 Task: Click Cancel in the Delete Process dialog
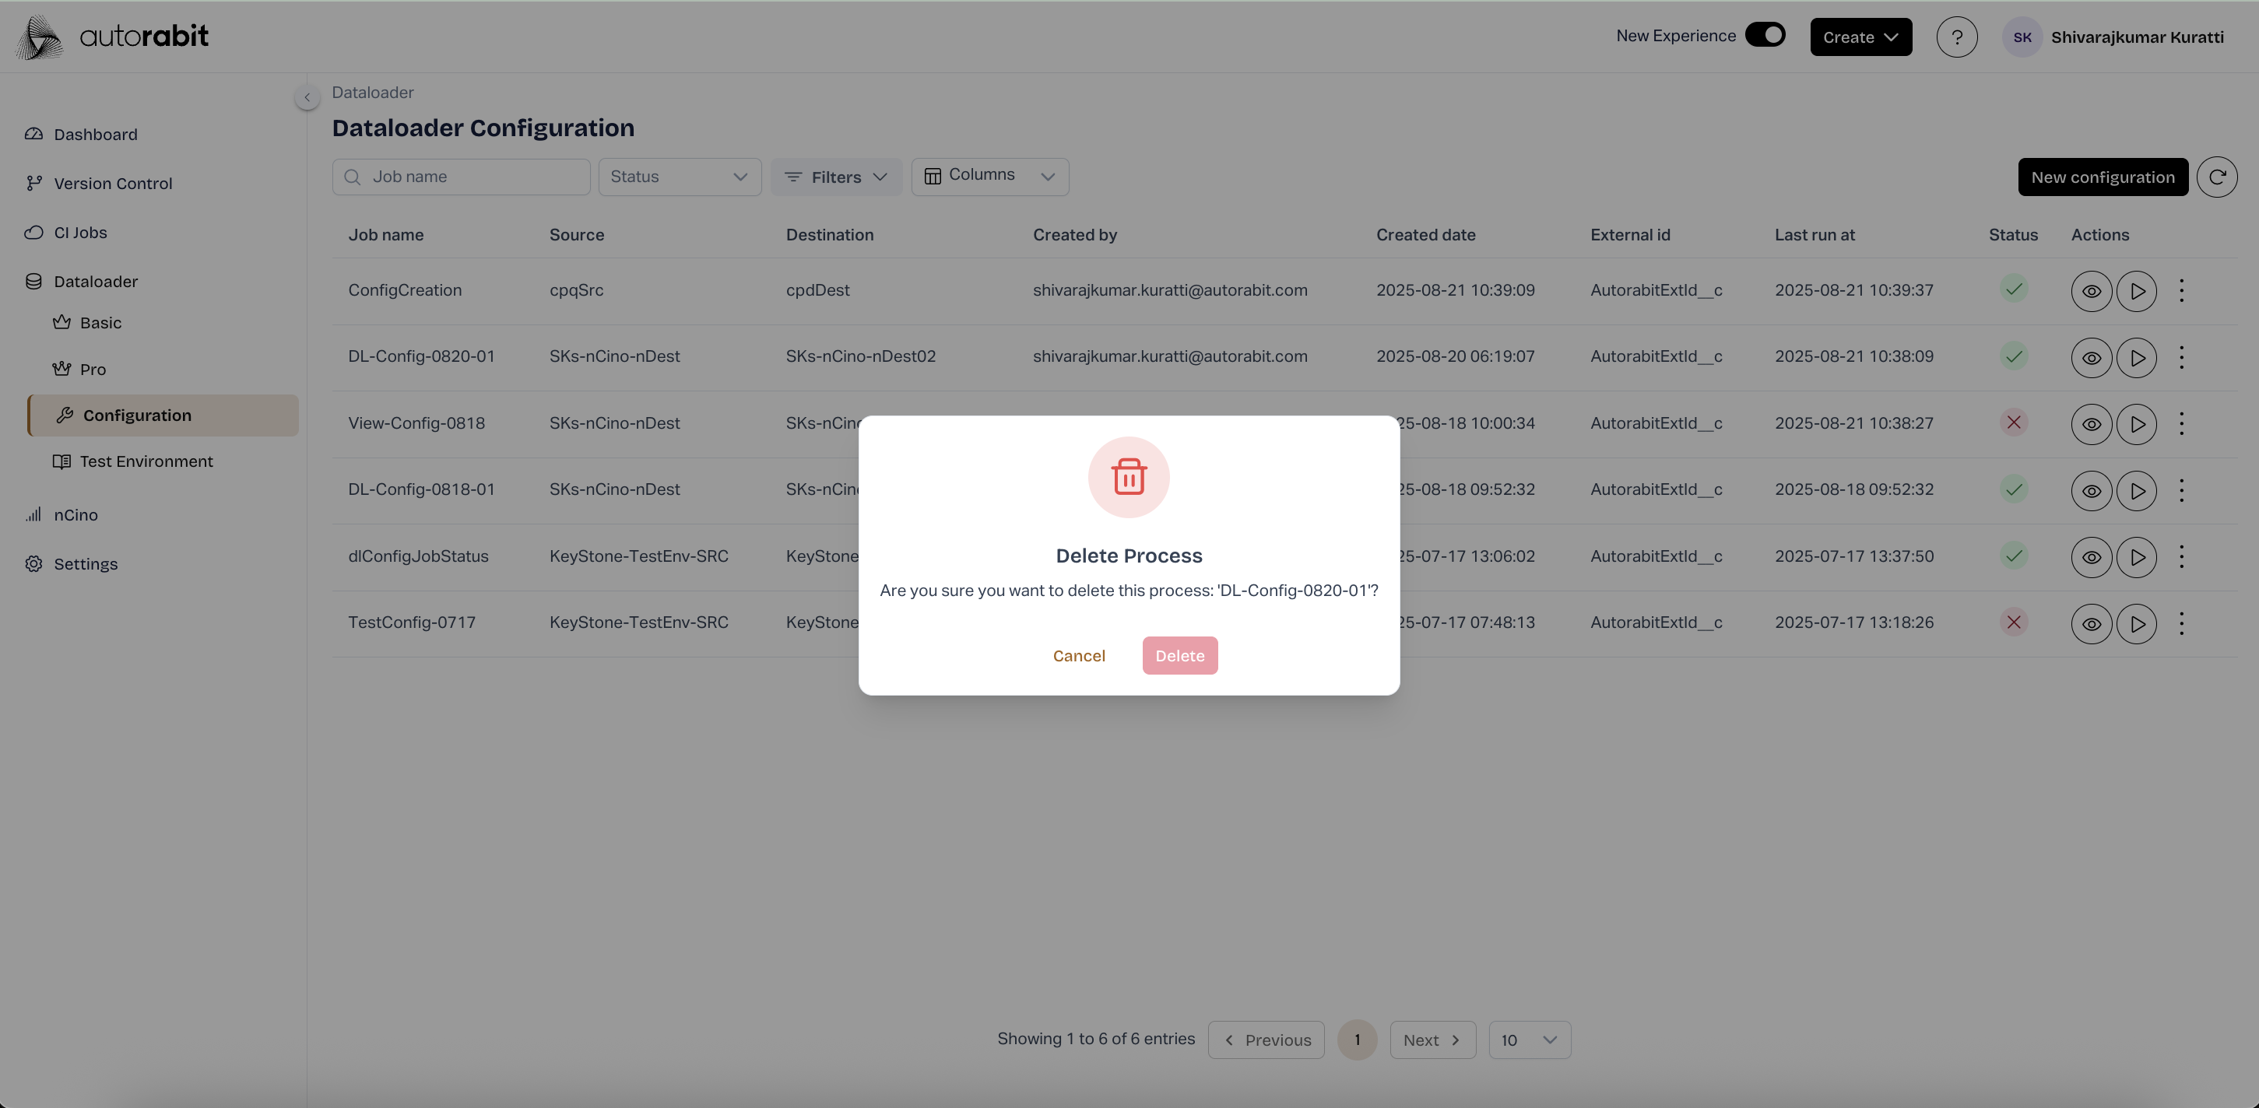[x=1079, y=656]
